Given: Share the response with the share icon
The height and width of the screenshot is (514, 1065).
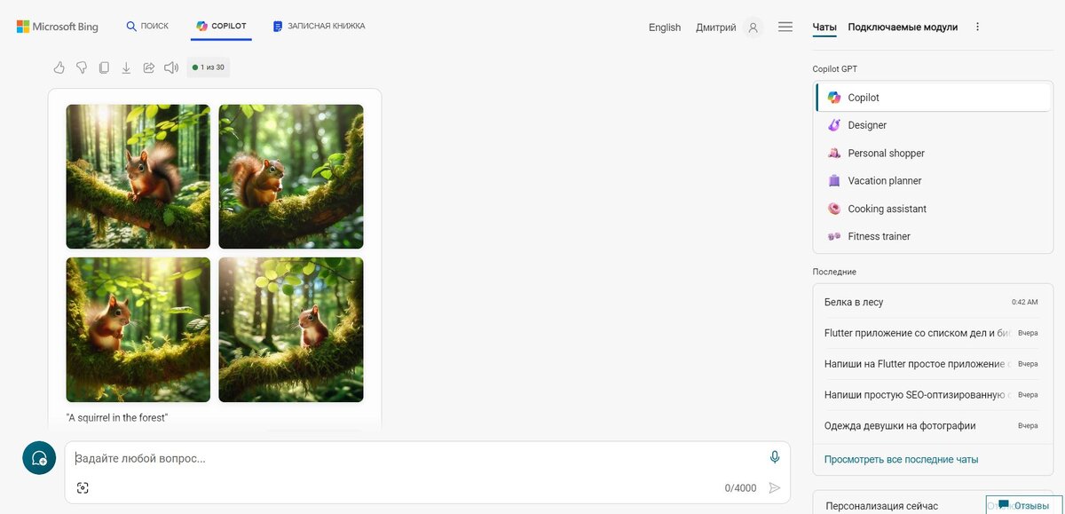Looking at the screenshot, I should click(x=149, y=67).
